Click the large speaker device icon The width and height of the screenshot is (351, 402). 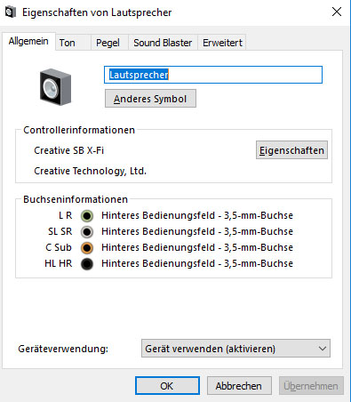pyautogui.click(x=55, y=87)
